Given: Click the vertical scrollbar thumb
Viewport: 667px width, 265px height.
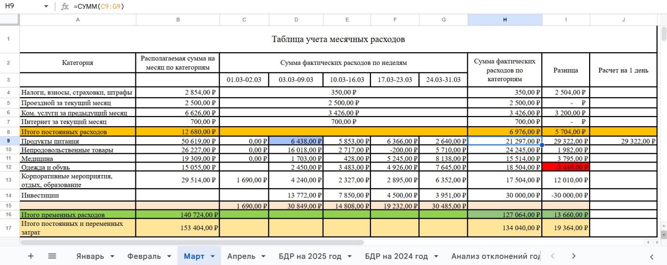Looking at the screenshot, I should (663, 34).
